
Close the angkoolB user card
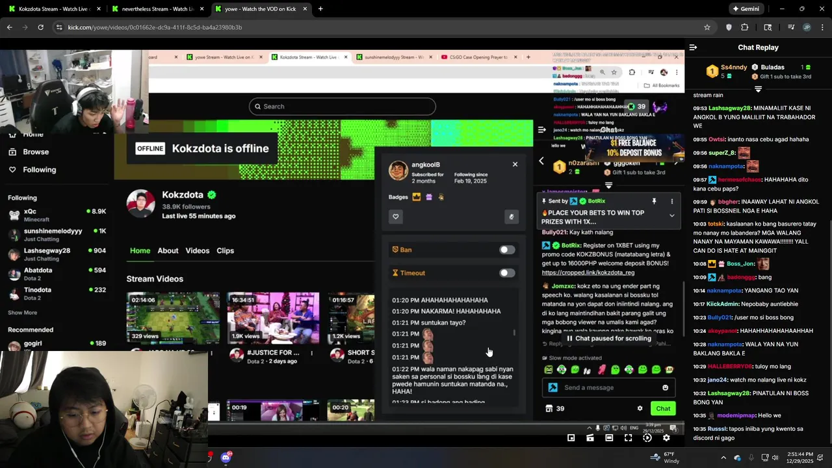coord(515,164)
